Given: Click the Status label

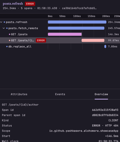Looking at the screenshot, I should [x=7, y=126].
